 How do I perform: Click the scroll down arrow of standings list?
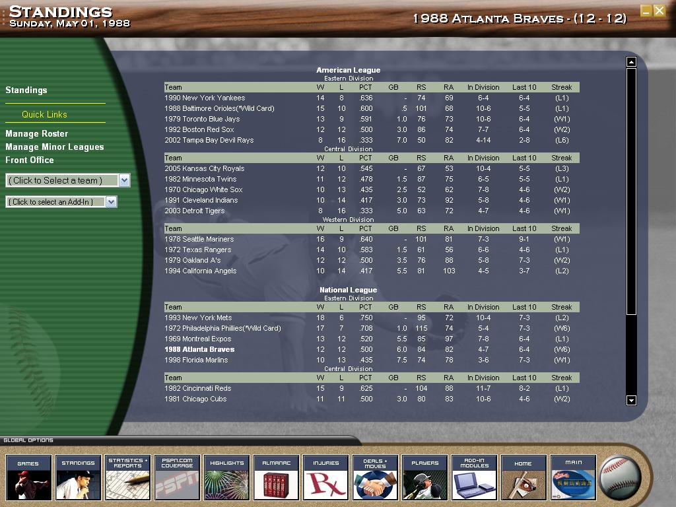click(x=631, y=401)
